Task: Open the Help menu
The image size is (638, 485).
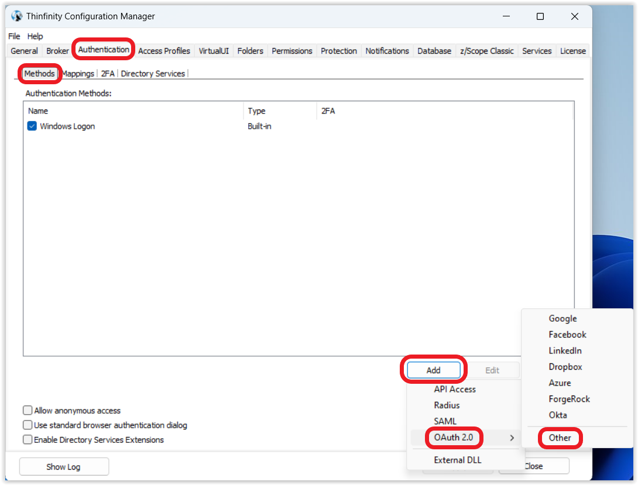Action: [35, 36]
